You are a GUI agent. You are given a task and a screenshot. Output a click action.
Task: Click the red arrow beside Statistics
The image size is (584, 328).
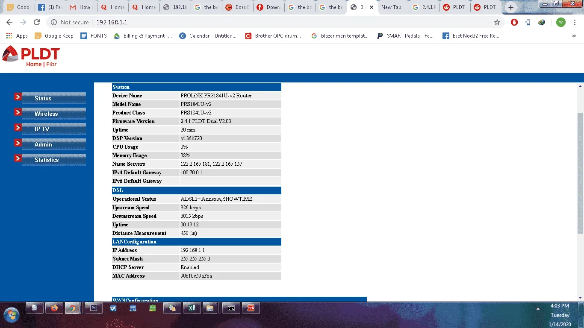coord(18,158)
